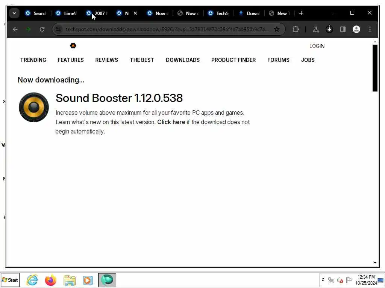Open the user profile avatar
Image resolution: width=385 pixels, height=288 pixels.
[x=356, y=29]
